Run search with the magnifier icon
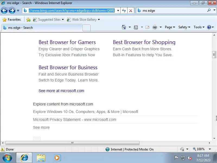This screenshot has width=217, height=163. pos(209,10)
